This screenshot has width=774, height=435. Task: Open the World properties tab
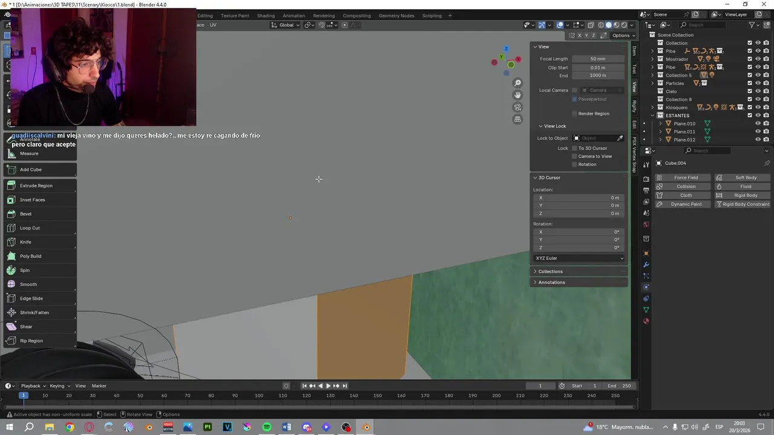click(x=646, y=224)
